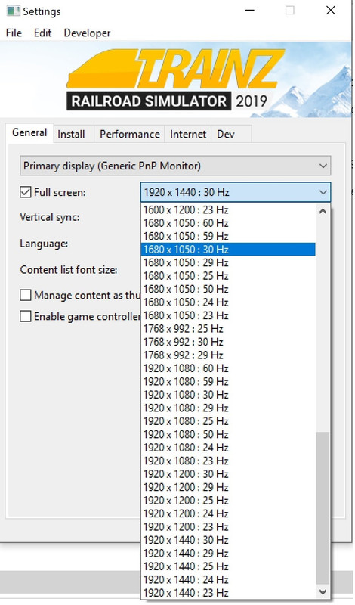Select 1920 x 1440 : 29 Hz
The width and height of the screenshot is (355, 605).
229,554
